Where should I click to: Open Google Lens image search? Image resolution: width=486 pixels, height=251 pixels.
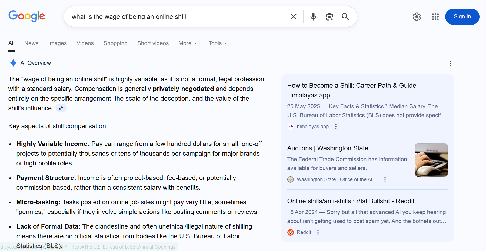click(x=329, y=17)
